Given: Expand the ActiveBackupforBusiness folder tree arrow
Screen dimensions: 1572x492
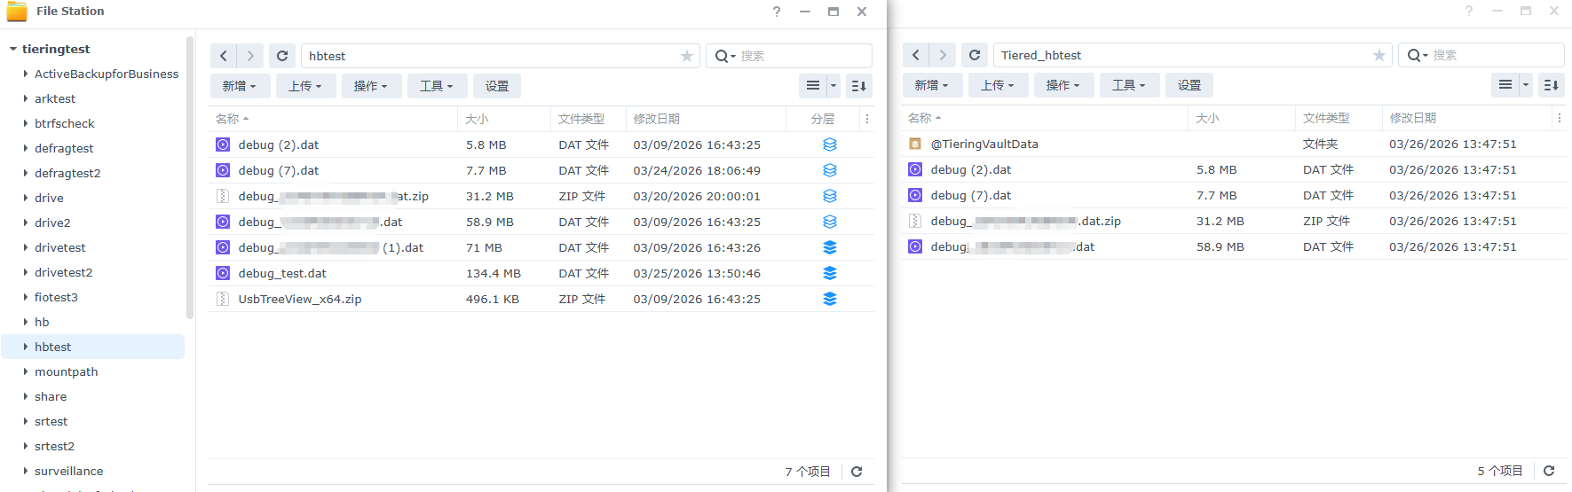Looking at the screenshot, I should click(x=26, y=74).
